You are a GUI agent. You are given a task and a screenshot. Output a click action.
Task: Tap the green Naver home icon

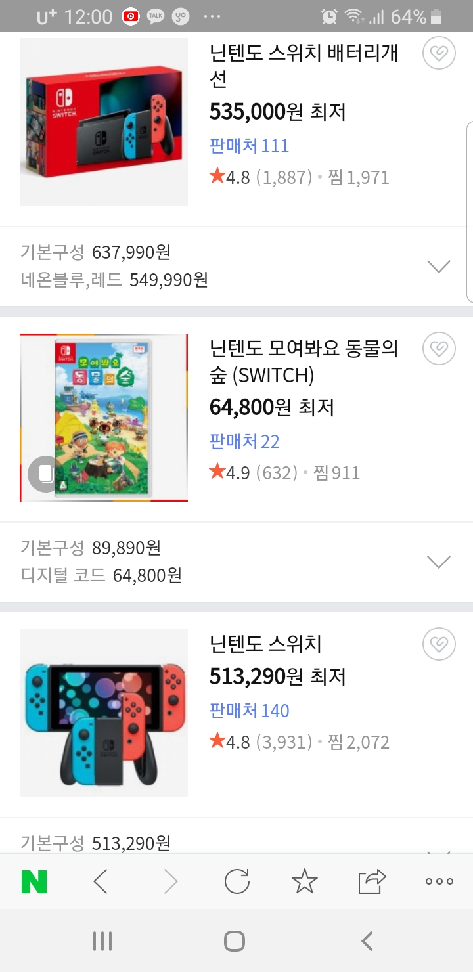(x=34, y=881)
